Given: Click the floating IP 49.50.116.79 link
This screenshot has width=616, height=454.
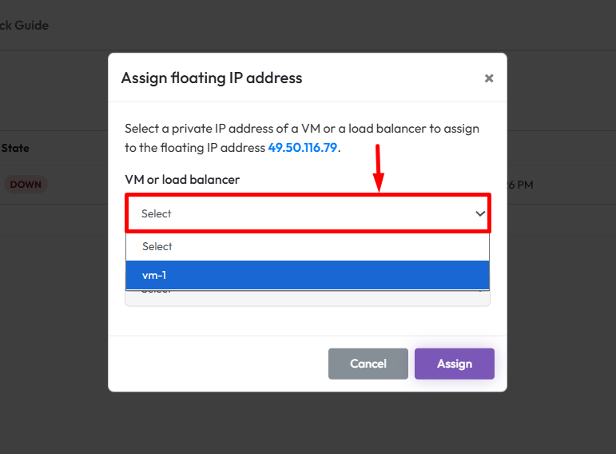Looking at the screenshot, I should 303,148.
